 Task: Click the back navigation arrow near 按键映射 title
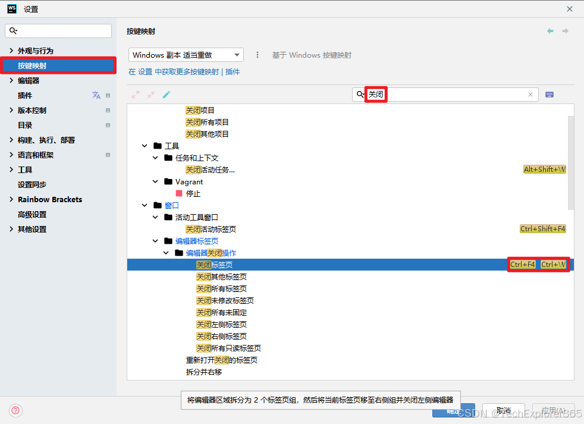(550, 30)
